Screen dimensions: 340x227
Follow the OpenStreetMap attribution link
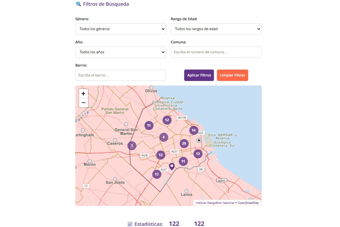click(248, 203)
